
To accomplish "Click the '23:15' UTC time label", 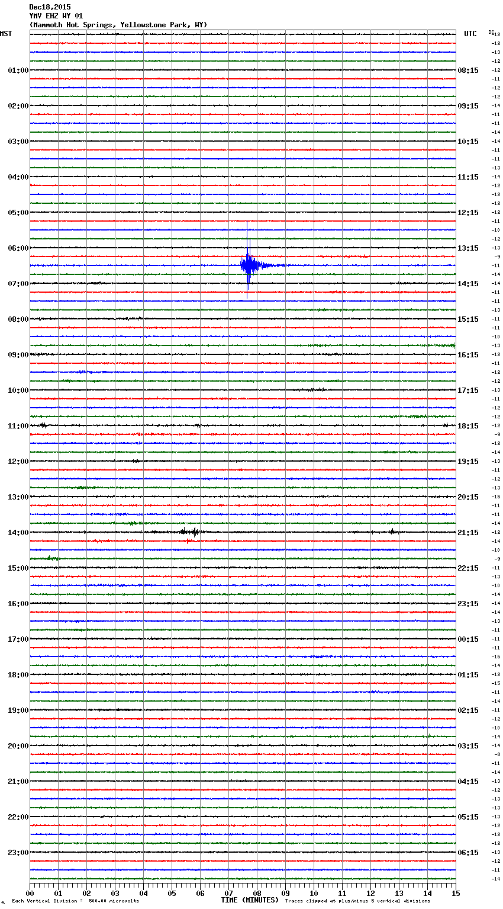I will click(468, 604).
